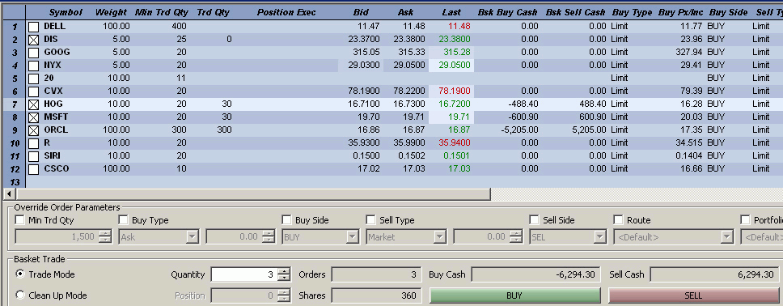Viewport: 783px width, 306px height.
Task: Sort by the Symbol column header
Action: (x=66, y=12)
